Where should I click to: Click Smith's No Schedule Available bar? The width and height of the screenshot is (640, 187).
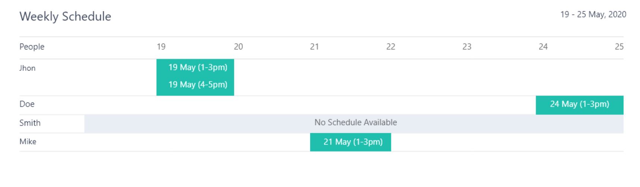355,123
